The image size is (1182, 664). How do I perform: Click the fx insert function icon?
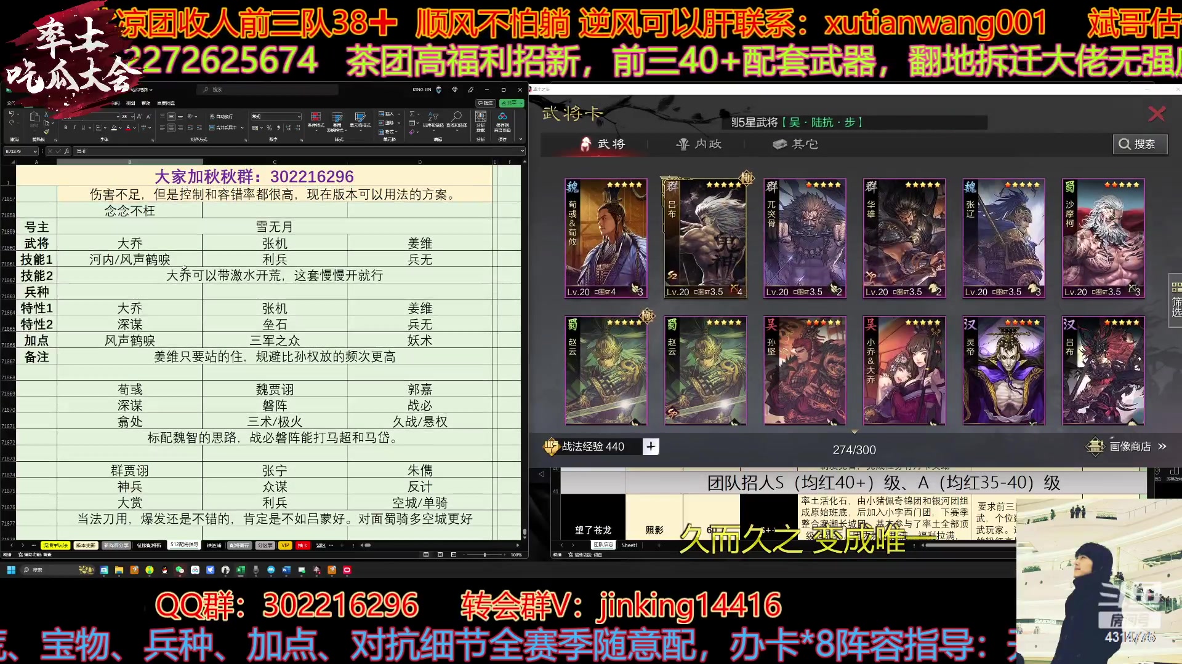(x=66, y=151)
